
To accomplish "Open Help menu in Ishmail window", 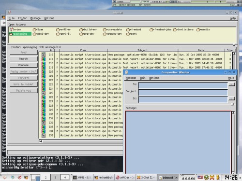I will (x=233, y=18).
